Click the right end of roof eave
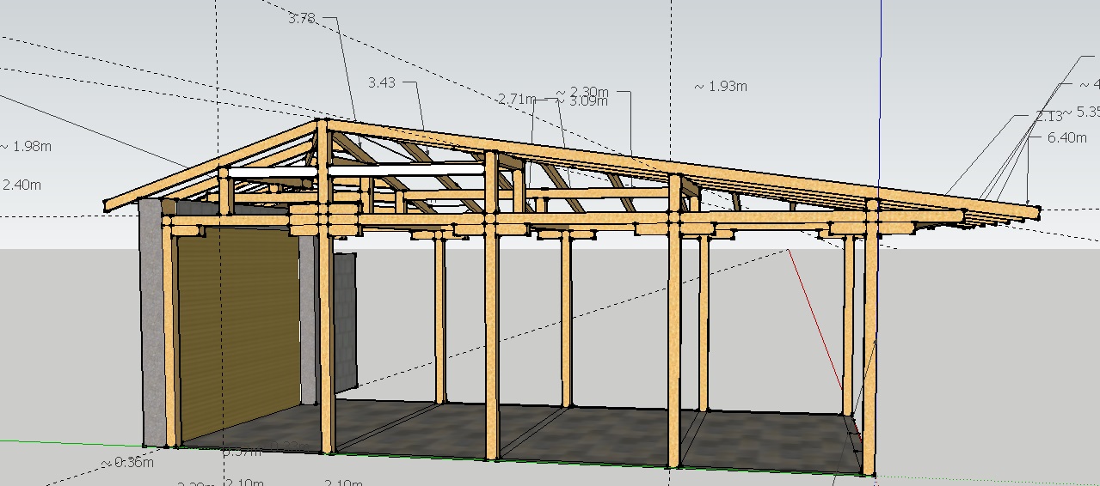The height and width of the screenshot is (486, 1100). tap(1036, 210)
